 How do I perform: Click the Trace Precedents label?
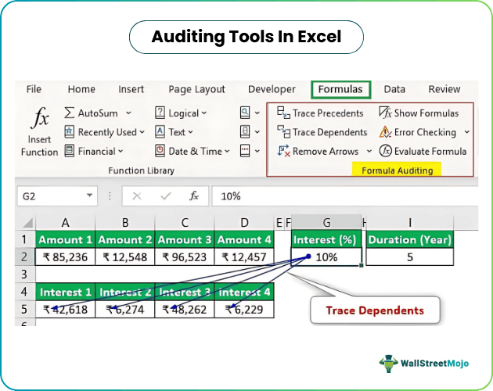[328, 113]
